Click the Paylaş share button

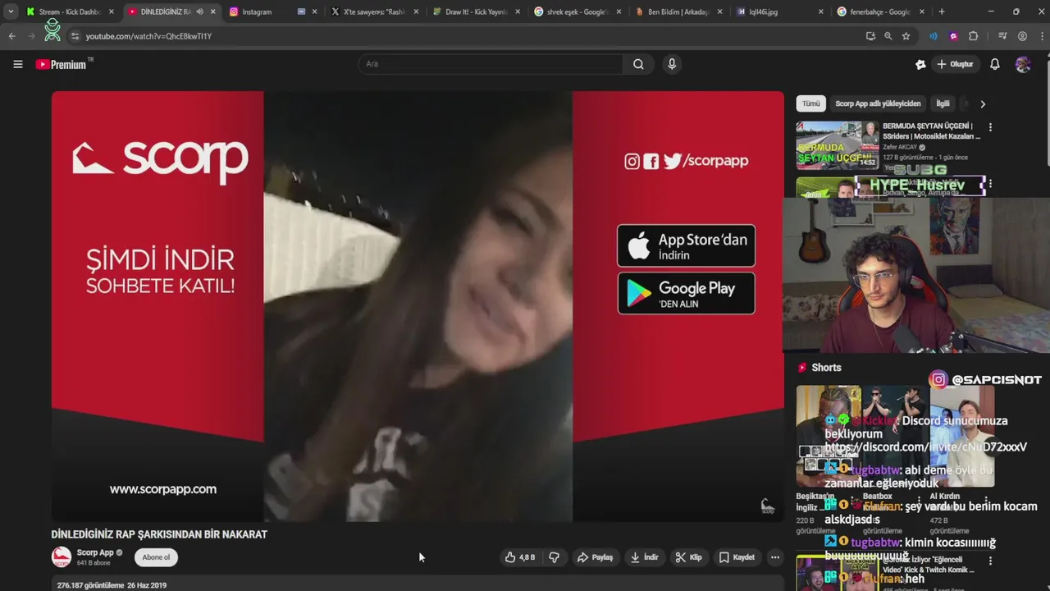coord(595,557)
